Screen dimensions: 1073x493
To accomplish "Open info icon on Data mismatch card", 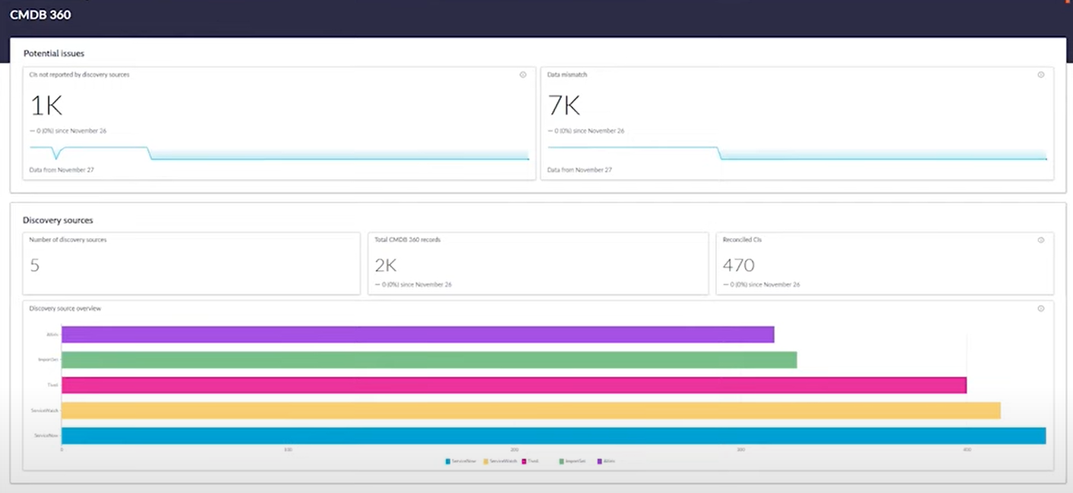I will click(x=1040, y=75).
